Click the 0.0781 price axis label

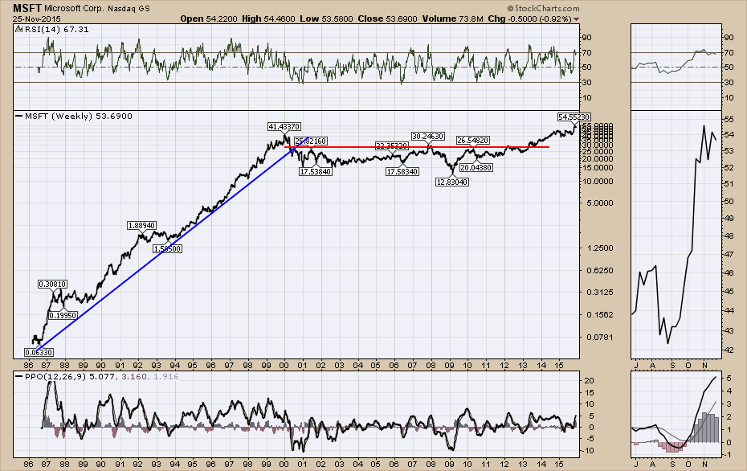coord(600,337)
